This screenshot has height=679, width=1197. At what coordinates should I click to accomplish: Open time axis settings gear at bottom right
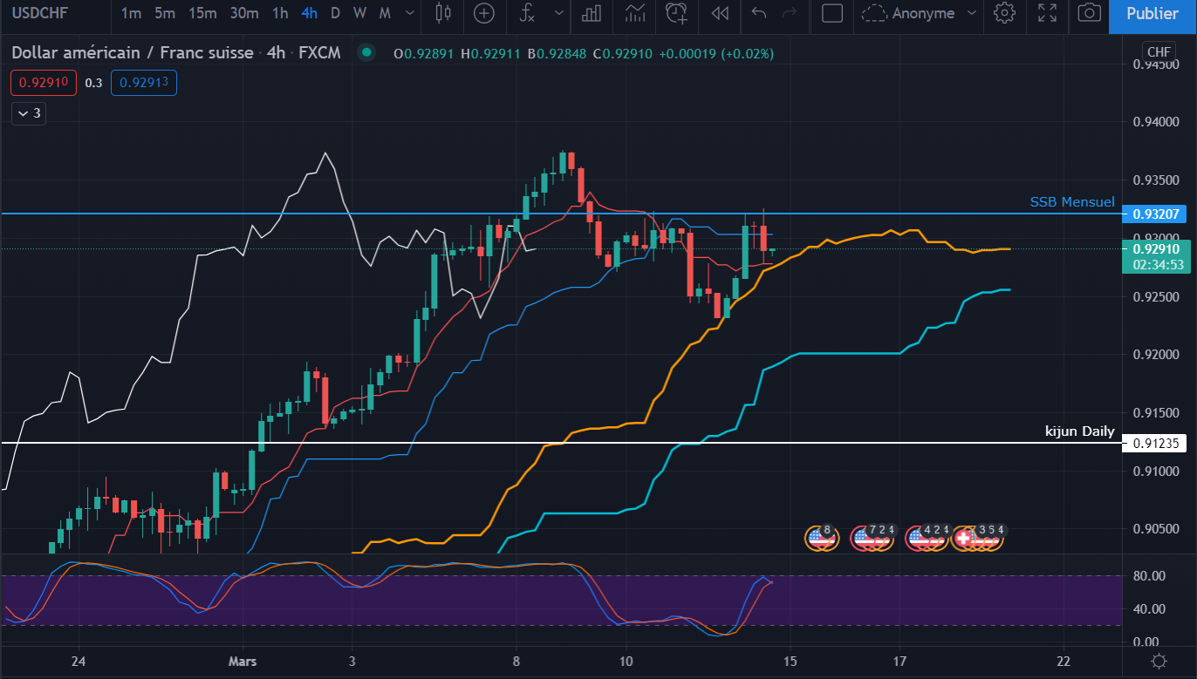pyautogui.click(x=1159, y=661)
